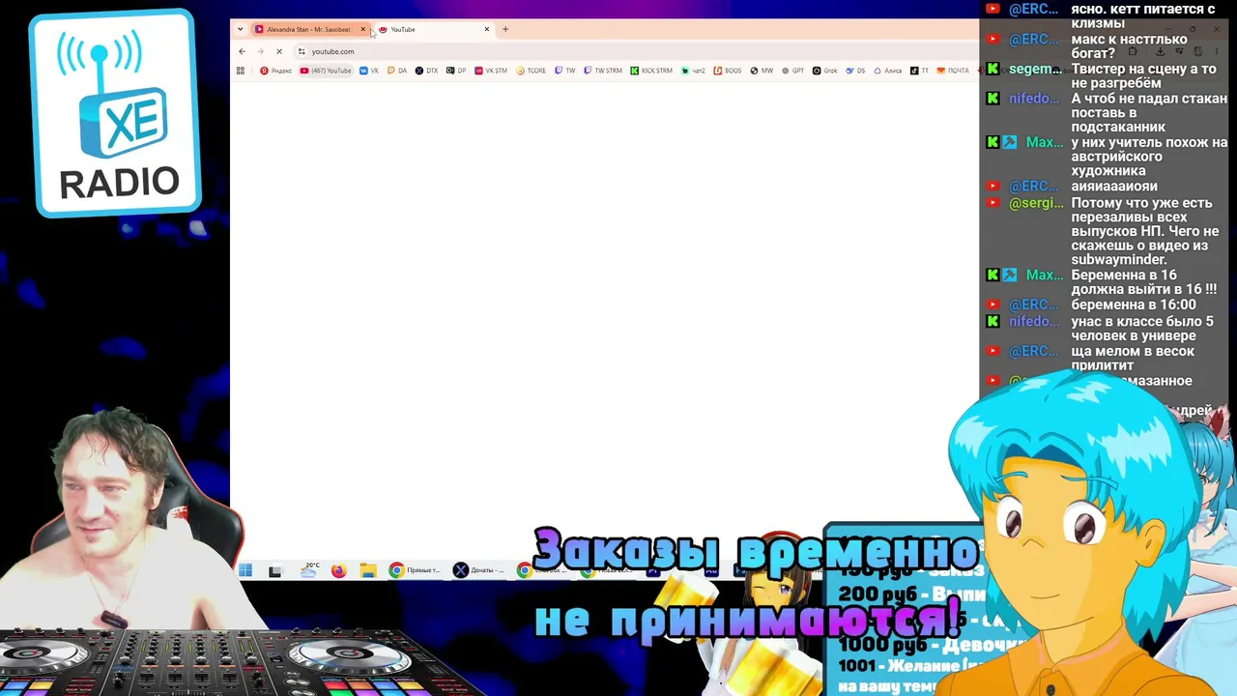Close the YouTube tab
1237x696 pixels.
[487, 29]
